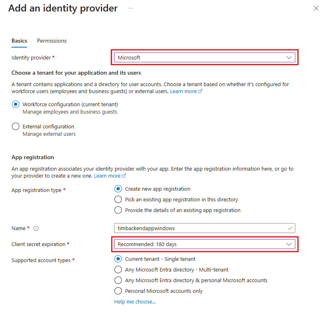Select Any Microsoft Entra directory - Multi-tenant

point(118,269)
